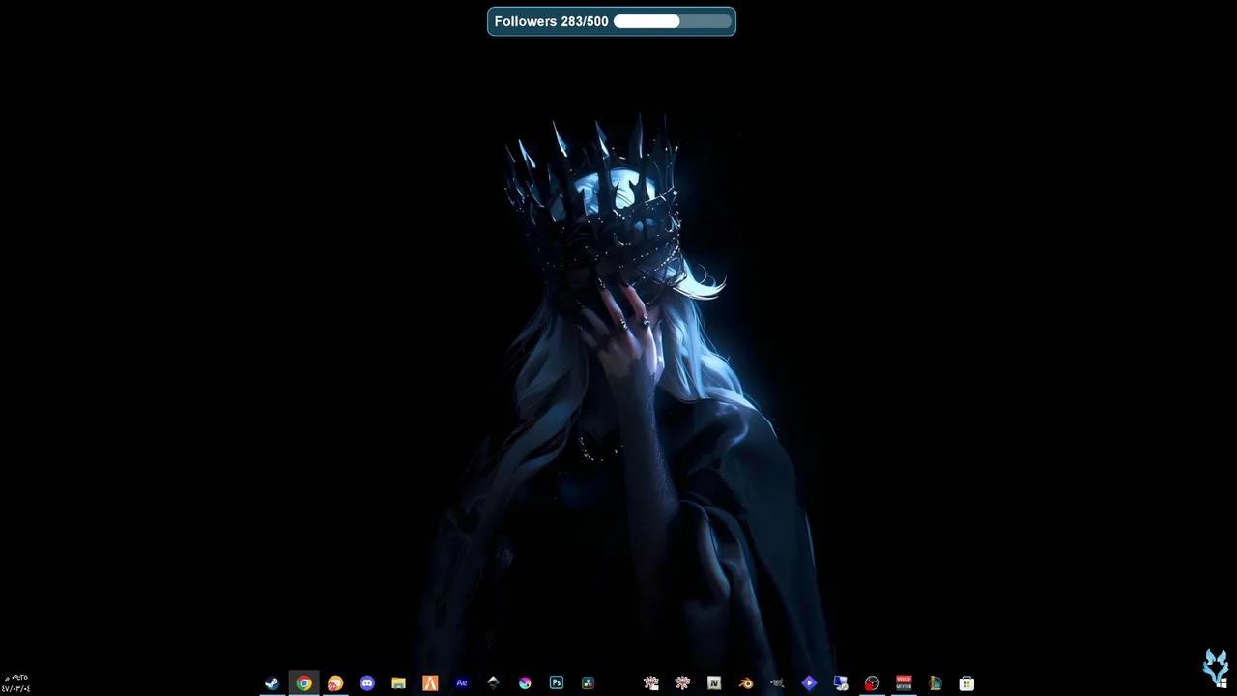Open Microsoft Store
1237x696 pixels.
pyautogui.click(x=966, y=683)
